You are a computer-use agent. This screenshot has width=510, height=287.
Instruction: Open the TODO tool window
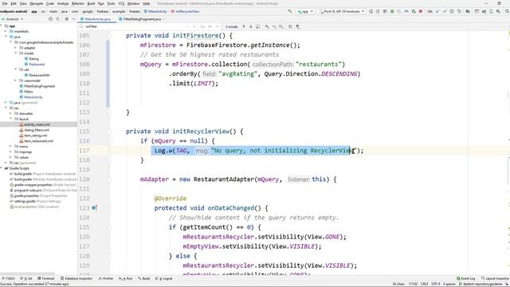(x=8, y=278)
